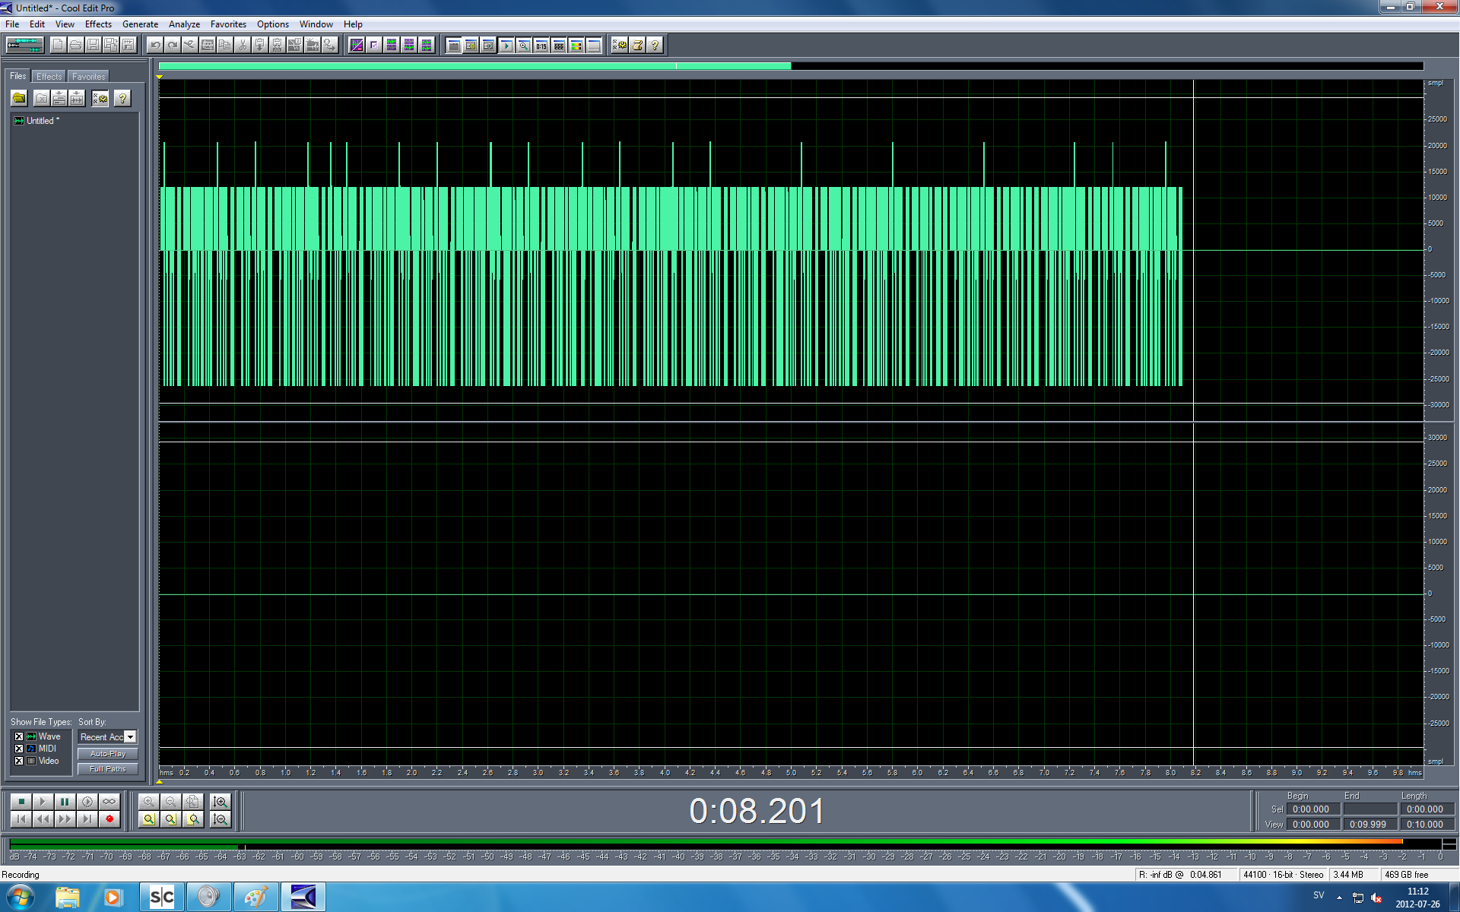Viewport: 1460px width, 912px height.
Task: Click the Save file toolbar icon
Action: (x=93, y=45)
